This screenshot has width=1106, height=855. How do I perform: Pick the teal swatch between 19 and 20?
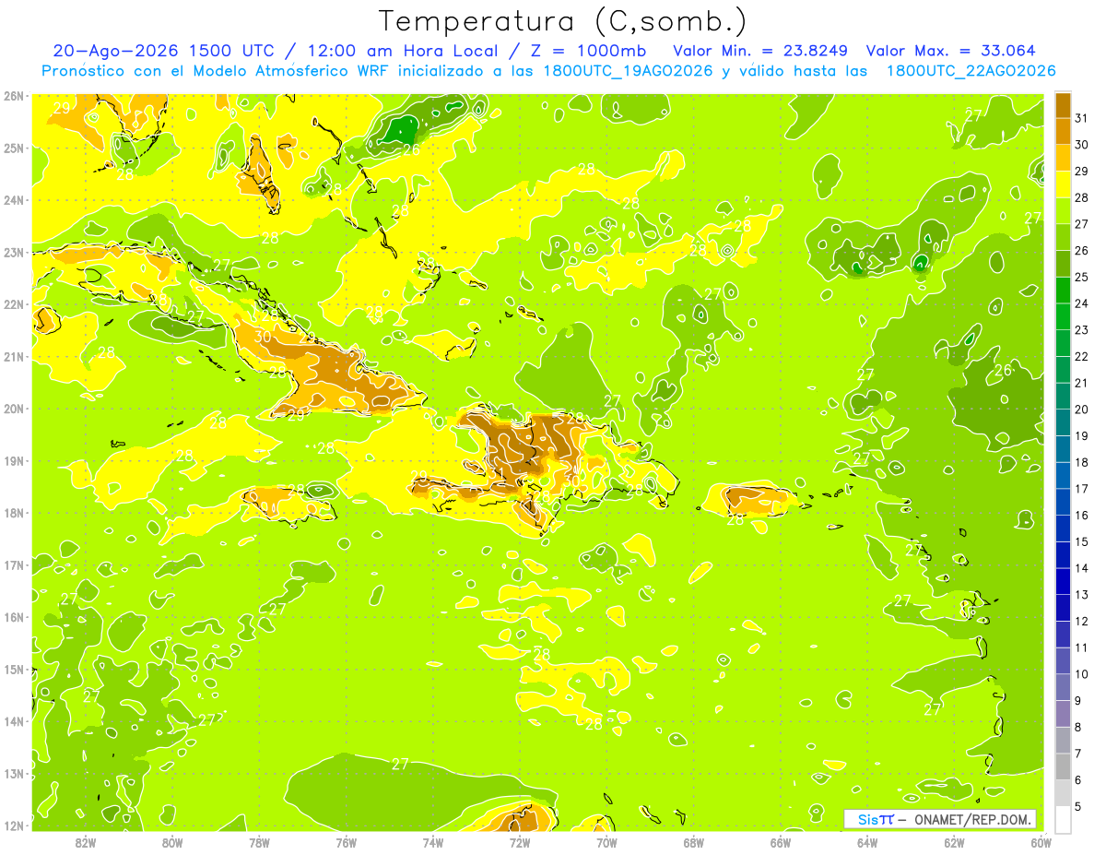point(1063,422)
